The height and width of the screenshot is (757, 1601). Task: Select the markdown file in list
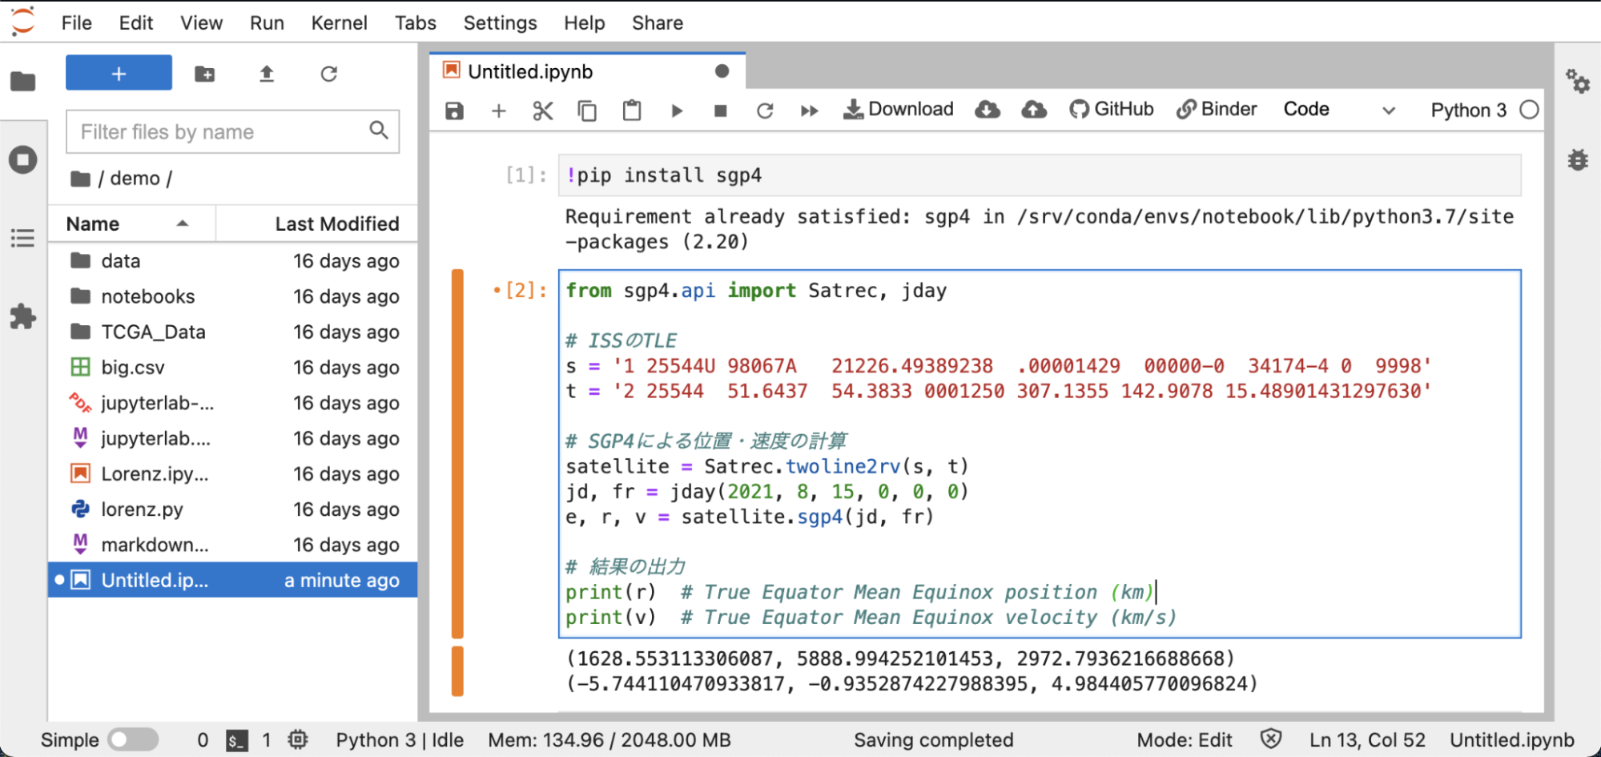232,545
